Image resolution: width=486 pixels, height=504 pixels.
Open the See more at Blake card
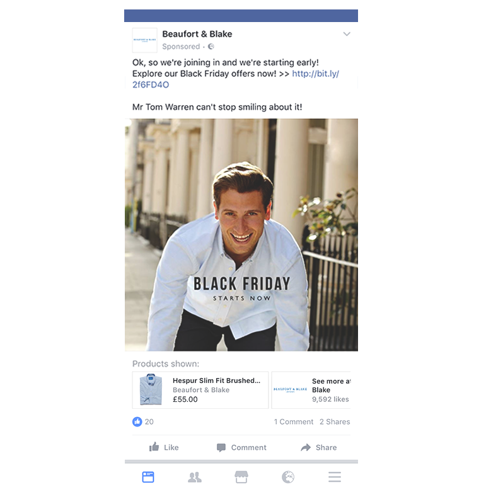pos(311,390)
